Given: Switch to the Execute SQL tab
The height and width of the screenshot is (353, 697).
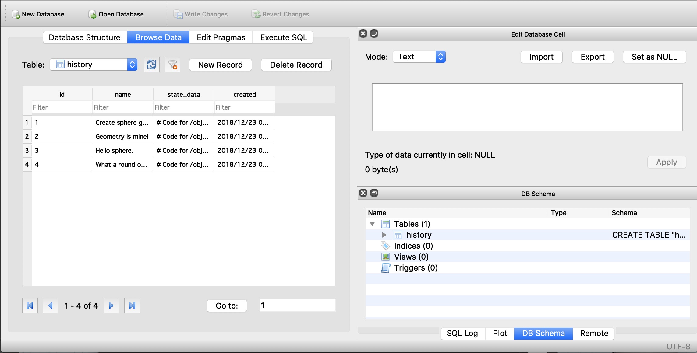Looking at the screenshot, I should 284,37.
